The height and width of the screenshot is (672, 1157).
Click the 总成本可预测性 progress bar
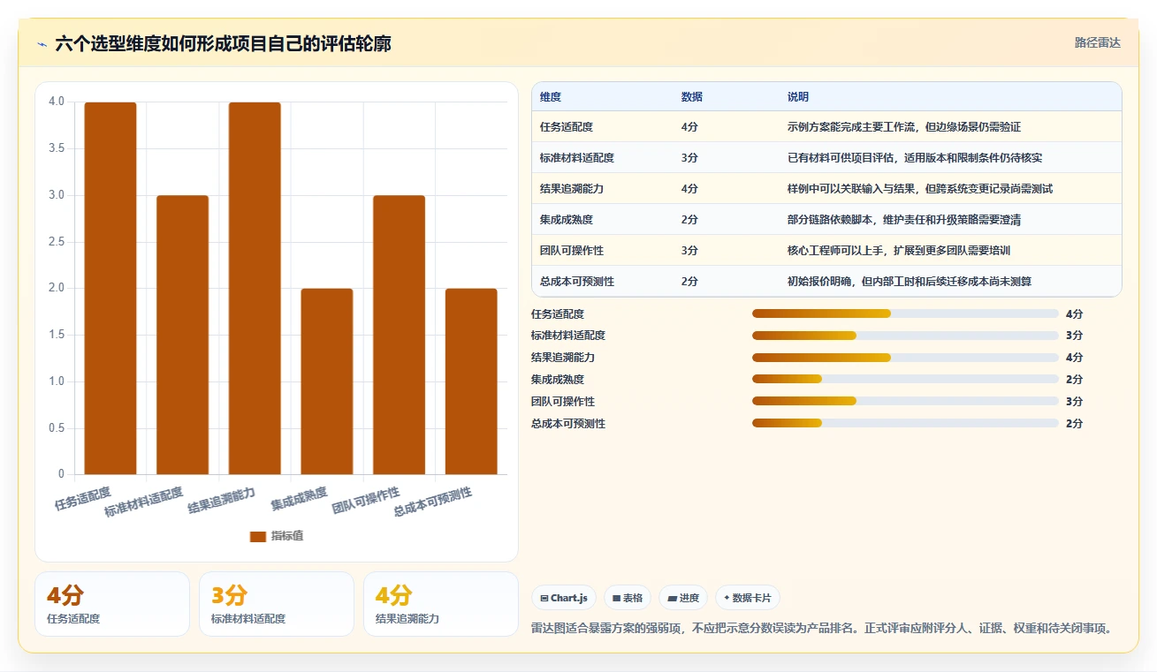[905, 423]
